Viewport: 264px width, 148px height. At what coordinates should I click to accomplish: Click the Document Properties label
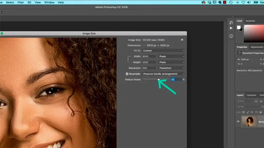tap(253, 53)
